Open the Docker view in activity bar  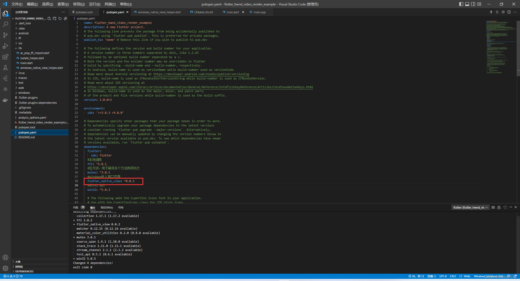5,100
